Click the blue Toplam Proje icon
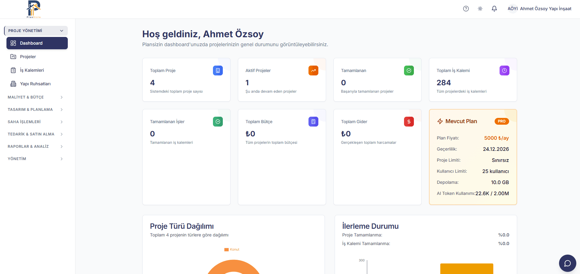The image size is (580, 274). click(x=218, y=71)
